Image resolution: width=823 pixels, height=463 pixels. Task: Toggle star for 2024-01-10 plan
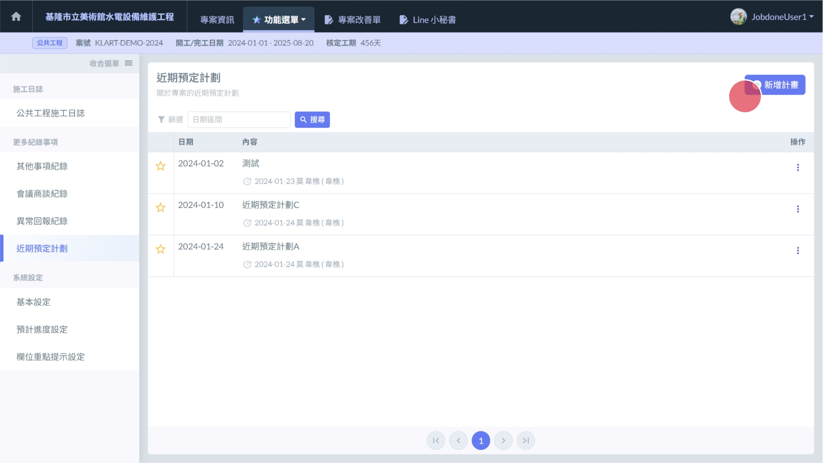click(161, 208)
